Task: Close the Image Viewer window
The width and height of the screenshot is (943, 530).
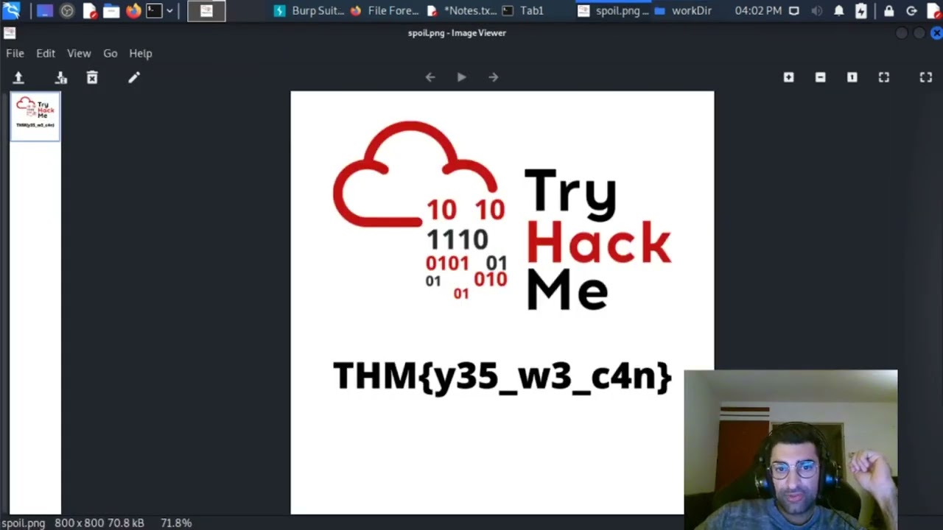Action: click(936, 33)
